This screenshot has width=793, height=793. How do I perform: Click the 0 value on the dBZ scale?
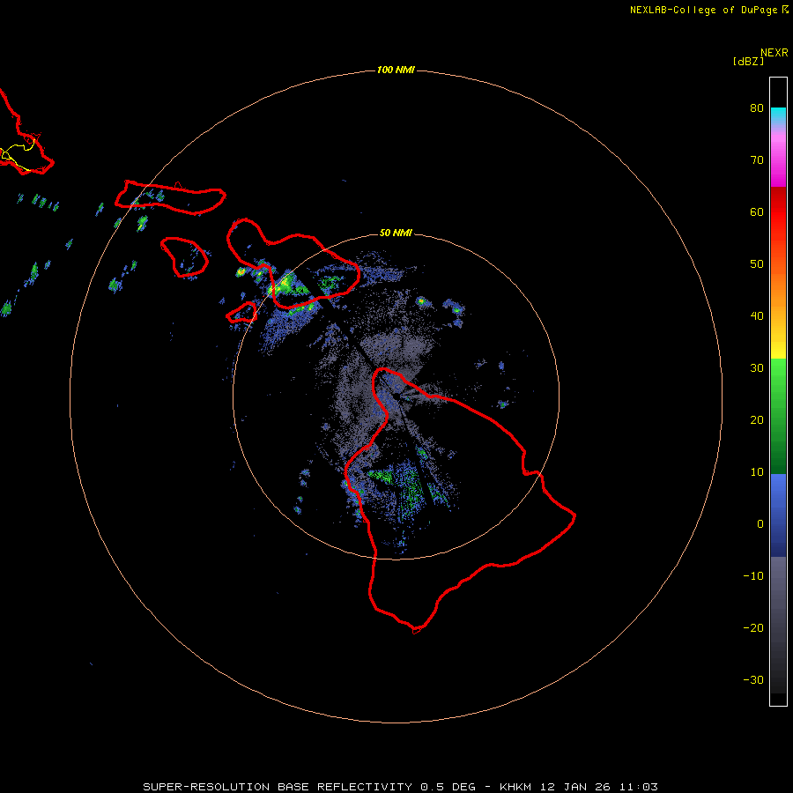coord(760,524)
